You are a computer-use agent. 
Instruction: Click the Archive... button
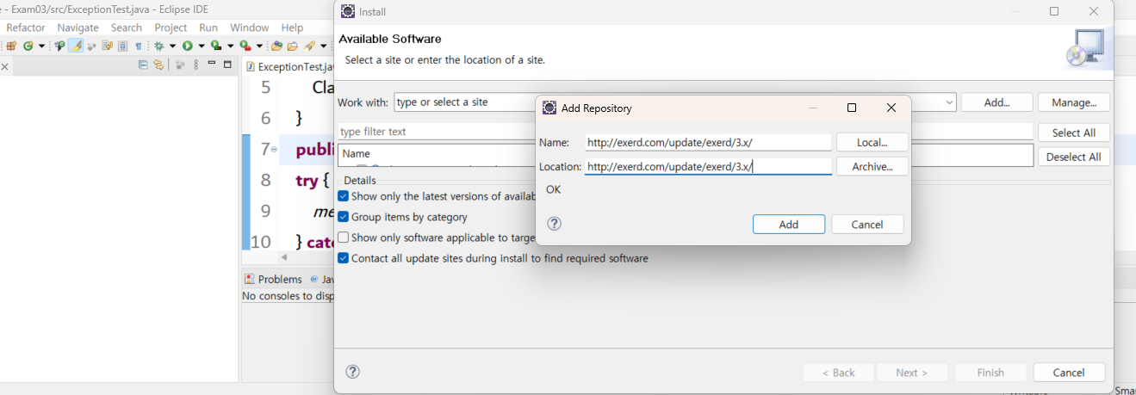(872, 166)
